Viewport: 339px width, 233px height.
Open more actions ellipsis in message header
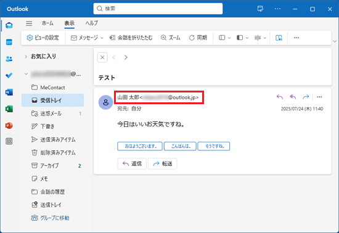point(319,97)
